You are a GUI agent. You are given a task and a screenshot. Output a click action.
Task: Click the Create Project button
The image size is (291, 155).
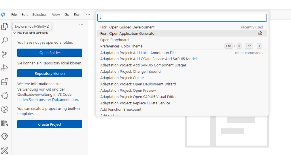click(50, 124)
